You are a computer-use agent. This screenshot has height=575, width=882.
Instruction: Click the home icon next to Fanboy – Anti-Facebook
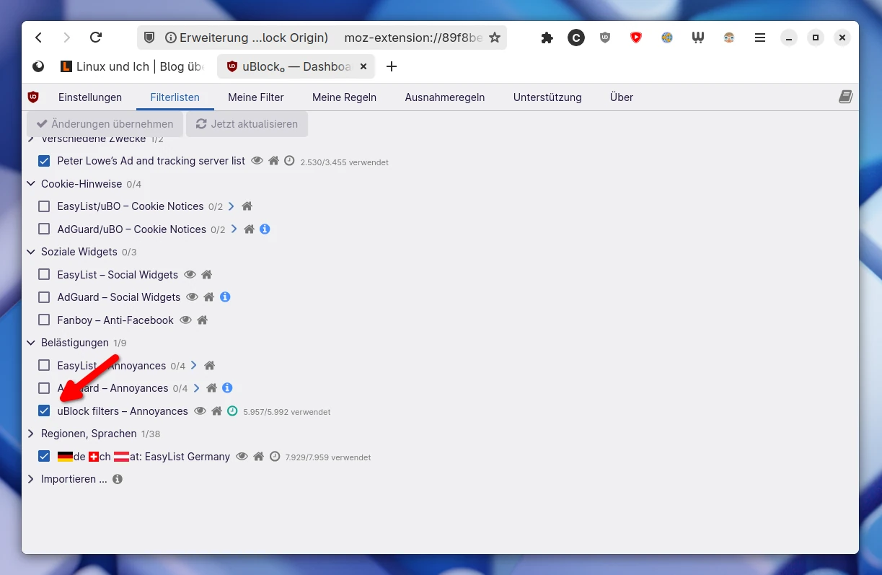(203, 320)
